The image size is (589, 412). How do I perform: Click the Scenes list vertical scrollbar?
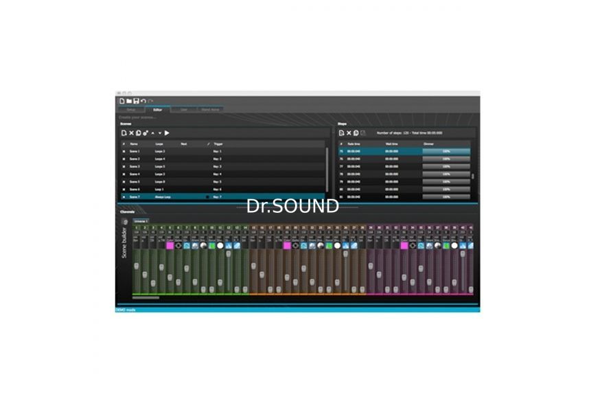pos(327,170)
